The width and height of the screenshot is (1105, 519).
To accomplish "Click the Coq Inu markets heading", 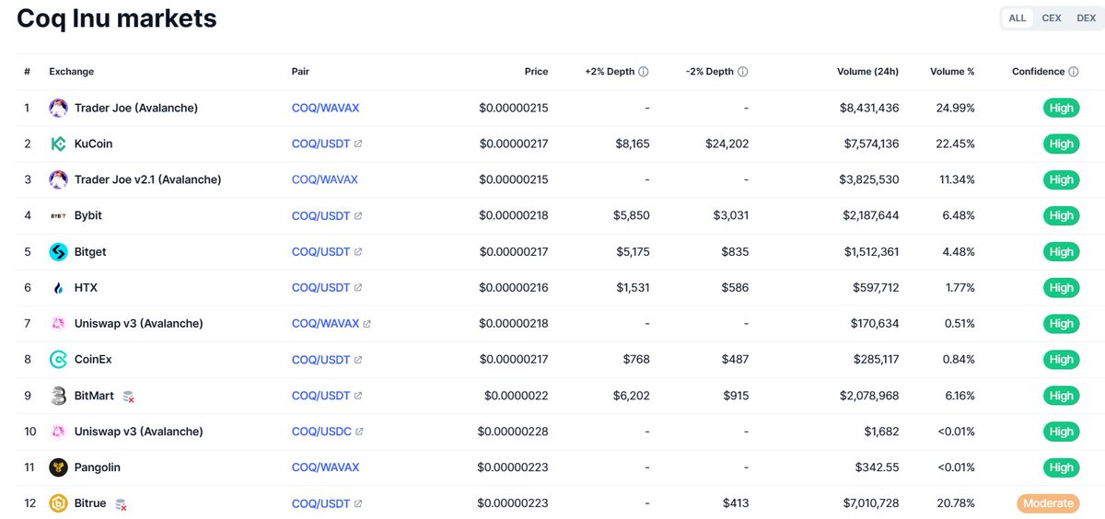I will tap(117, 17).
